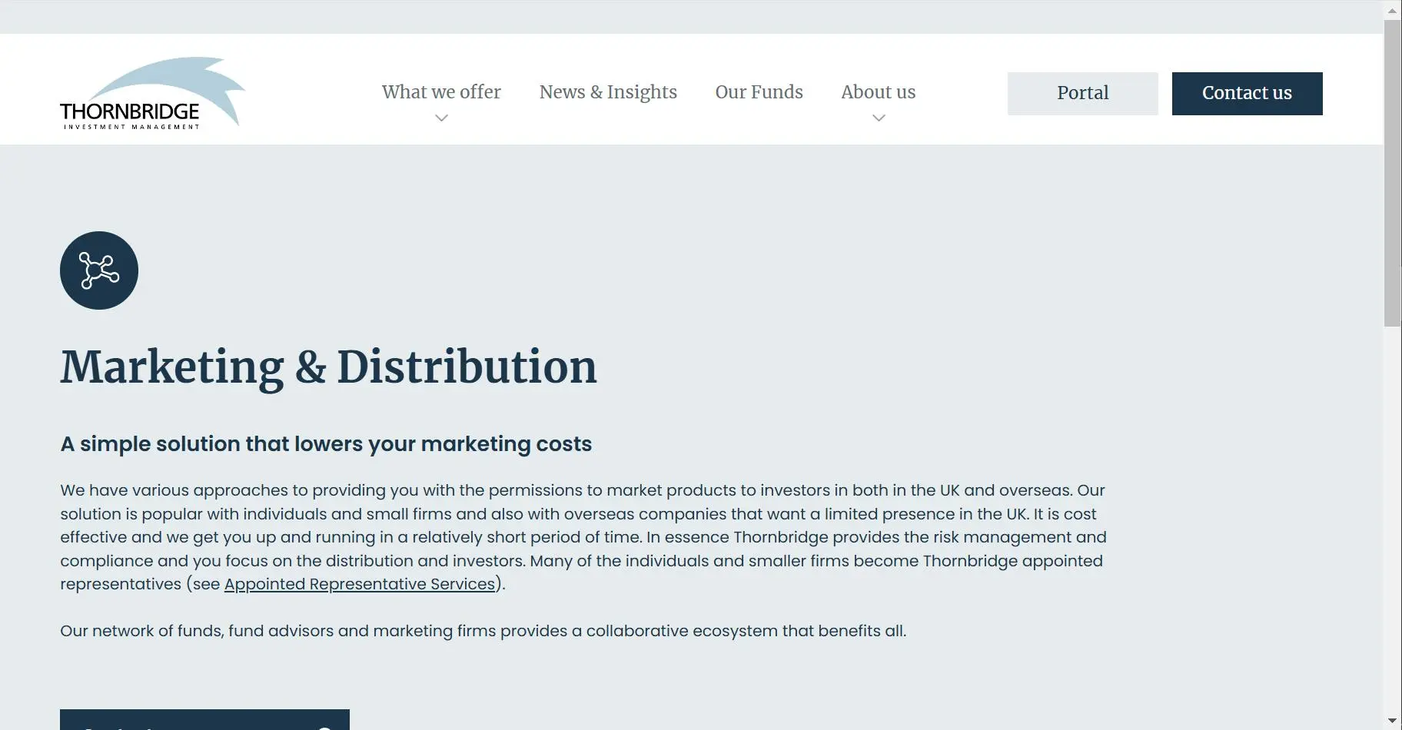Click the network nodes icon above the heading
The width and height of the screenshot is (1402, 730).
click(x=99, y=270)
